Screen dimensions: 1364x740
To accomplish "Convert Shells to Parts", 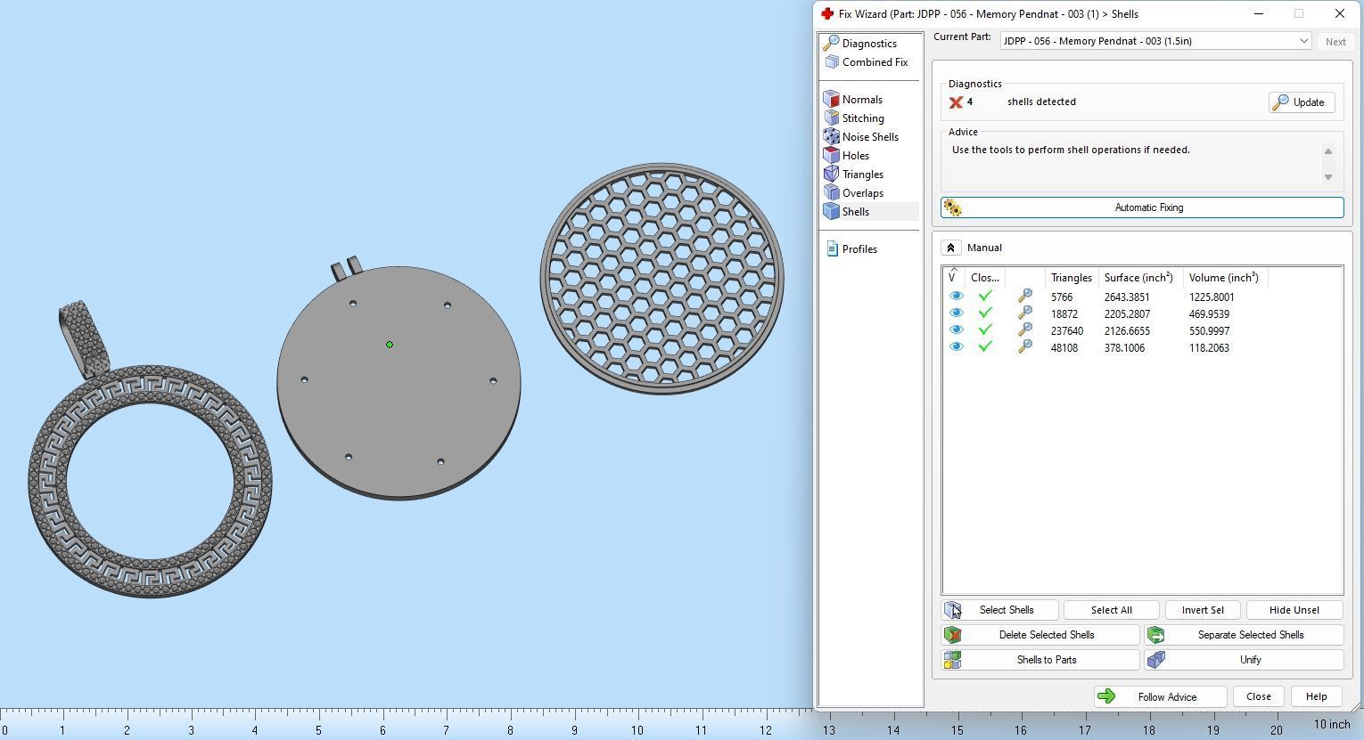I will point(1040,660).
